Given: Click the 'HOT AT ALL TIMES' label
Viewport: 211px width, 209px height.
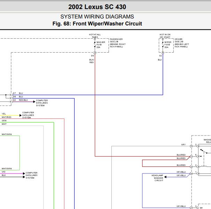Looking at the screenshot, I should (x=95, y=36).
